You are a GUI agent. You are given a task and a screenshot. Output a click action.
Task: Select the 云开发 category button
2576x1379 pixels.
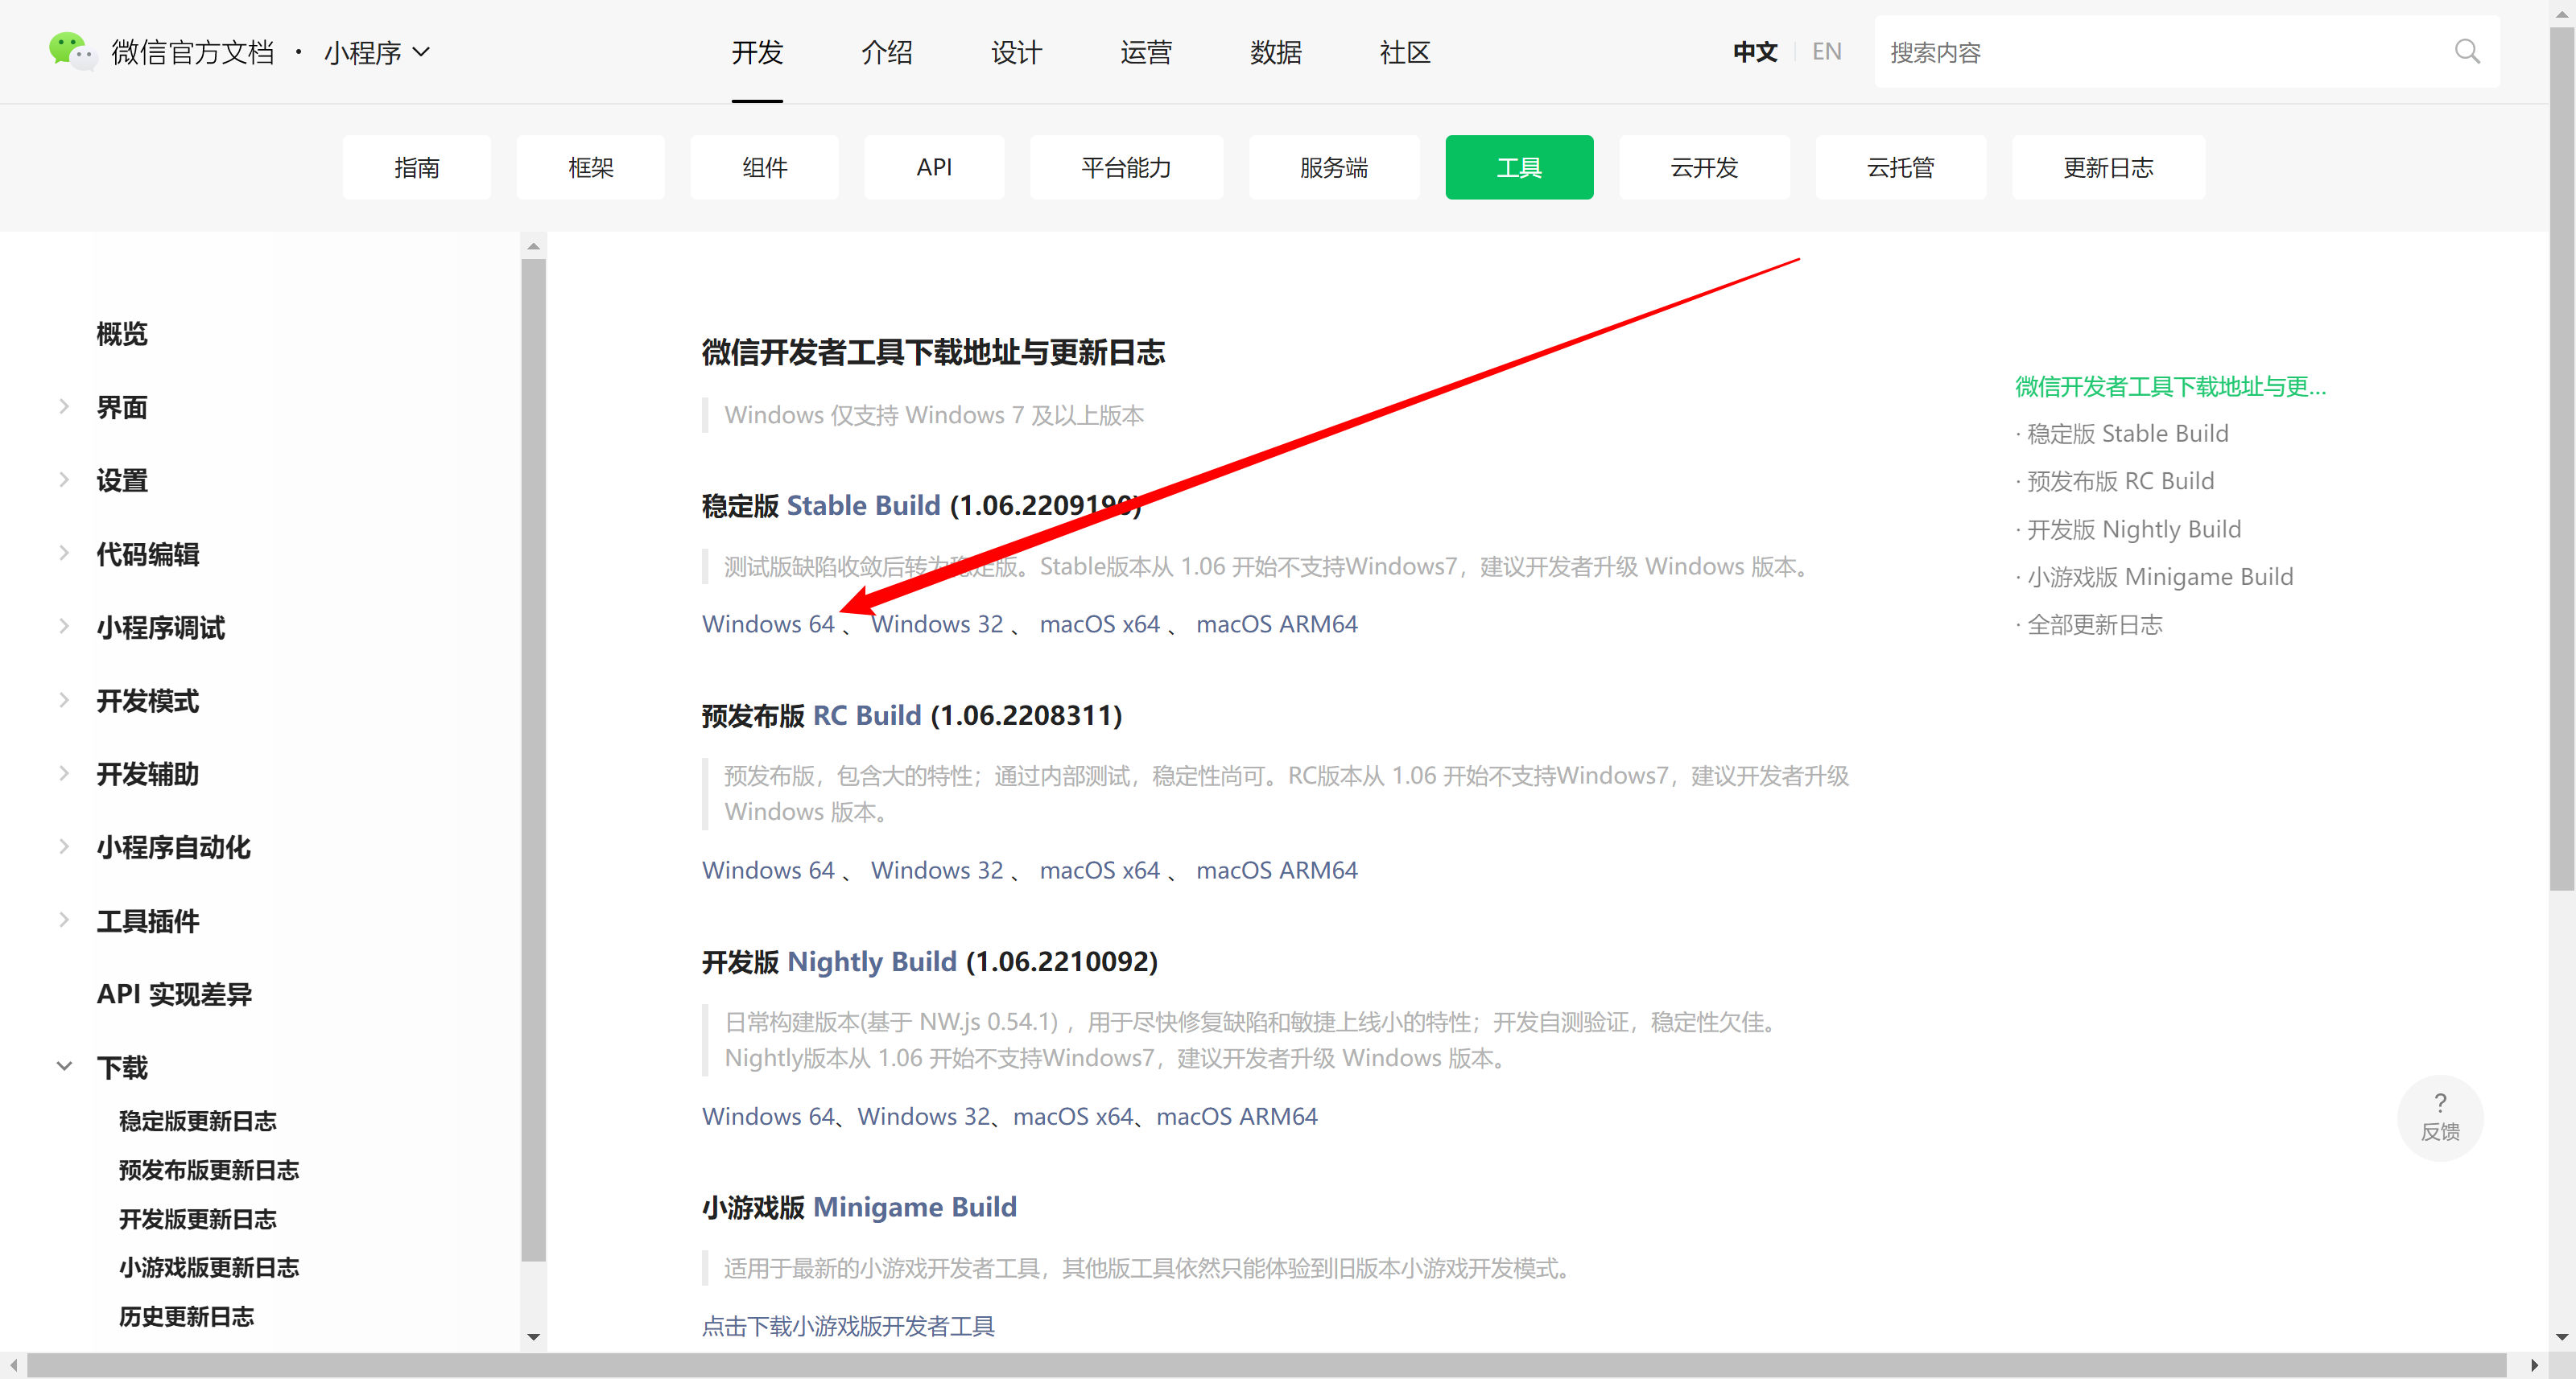tap(1704, 167)
